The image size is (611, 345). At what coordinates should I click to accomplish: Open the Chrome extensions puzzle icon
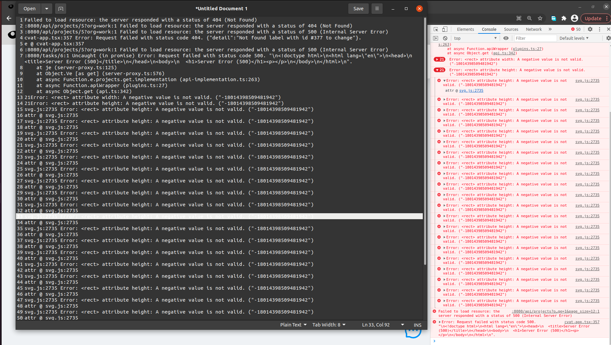coord(564,18)
